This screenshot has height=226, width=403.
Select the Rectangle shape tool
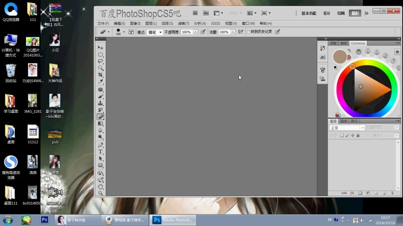[101, 165]
